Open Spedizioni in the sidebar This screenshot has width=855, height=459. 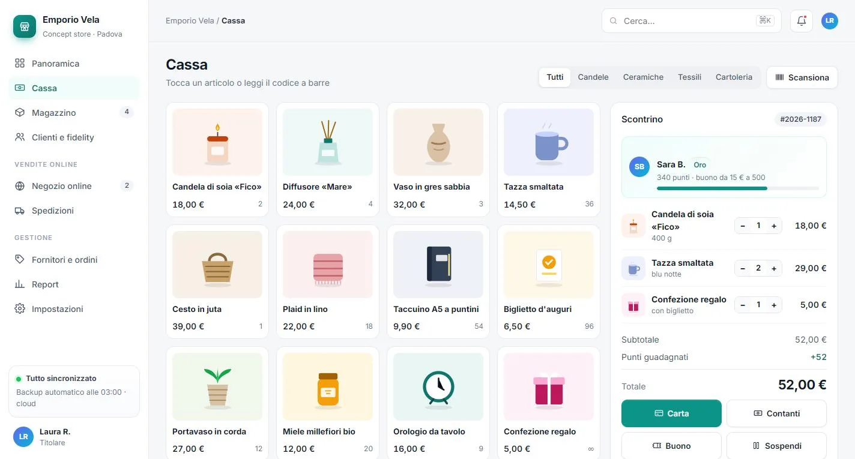pyautogui.click(x=74, y=211)
